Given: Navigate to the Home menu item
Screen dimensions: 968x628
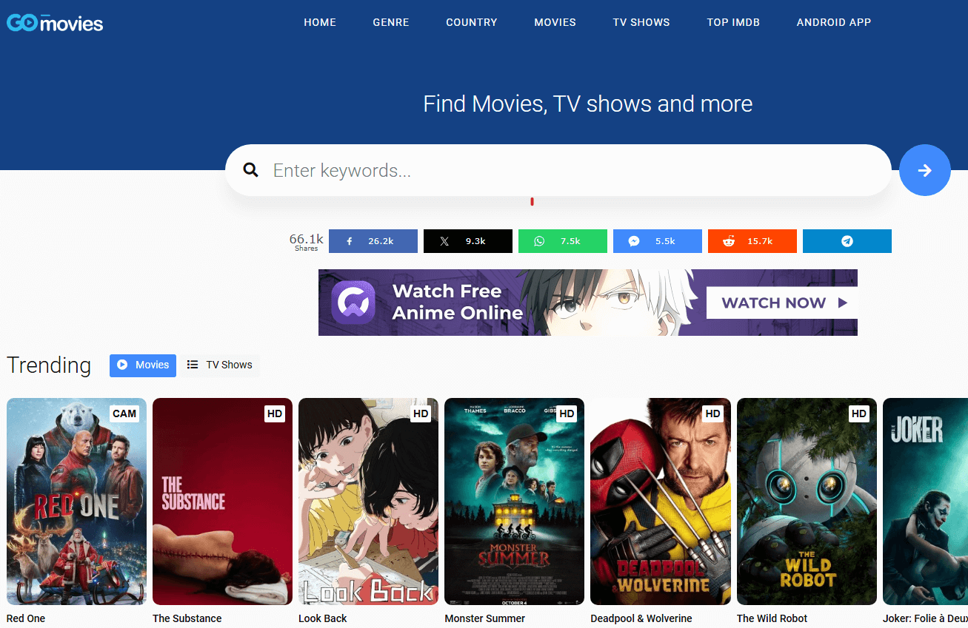Looking at the screenshot, I should pyautogui.click(x=320, y=22).
